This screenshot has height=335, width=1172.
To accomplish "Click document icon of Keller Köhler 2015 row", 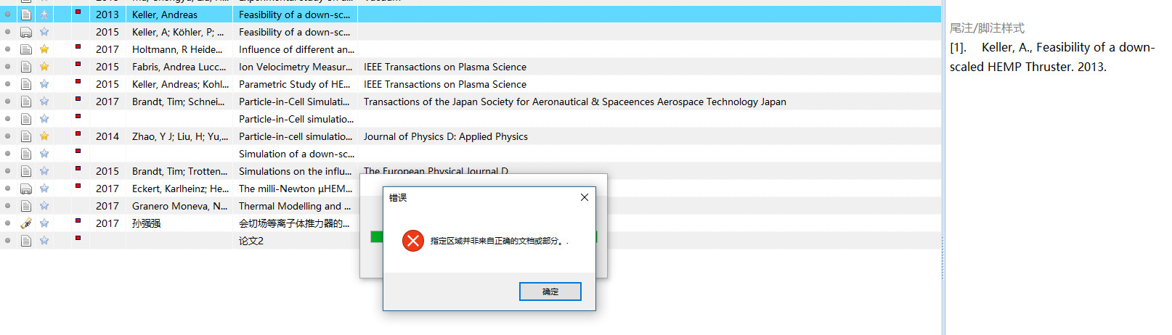I will (26, 32).
